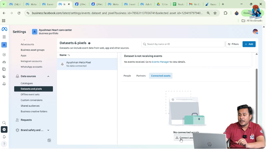Open the settings gear icon in left rail

click(4, 129)
